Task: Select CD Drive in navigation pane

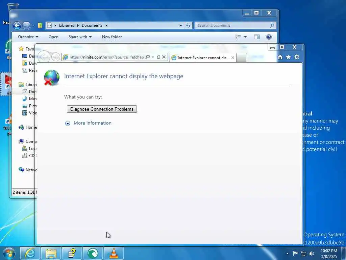Action: (x=29, y=155)
